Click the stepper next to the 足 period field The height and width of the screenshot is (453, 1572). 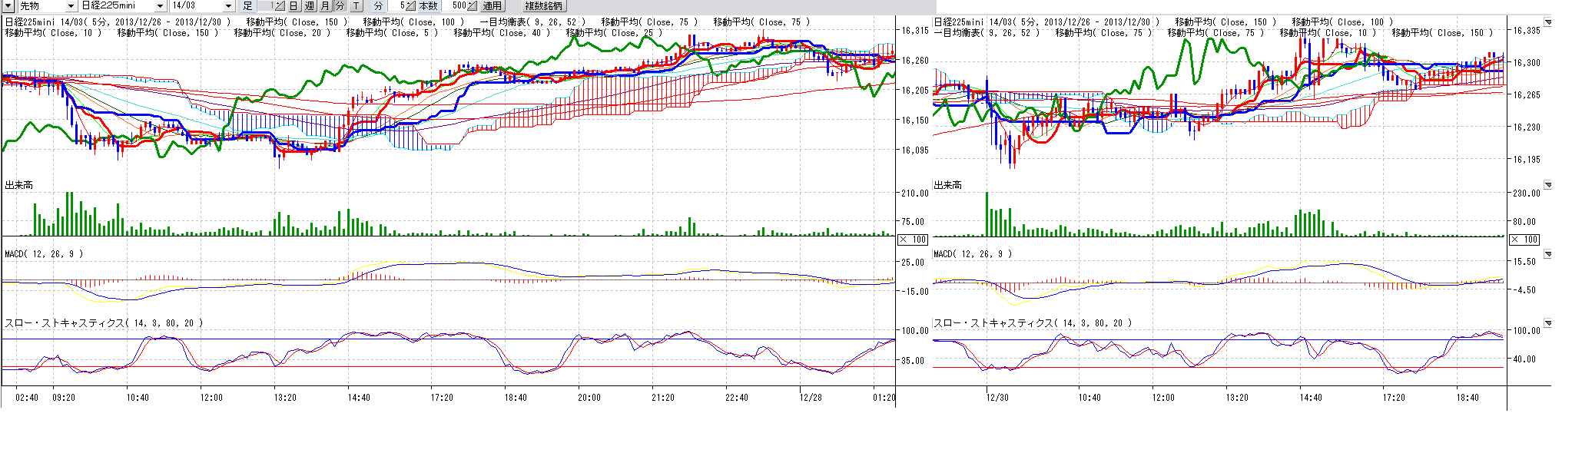pos(280,6)
